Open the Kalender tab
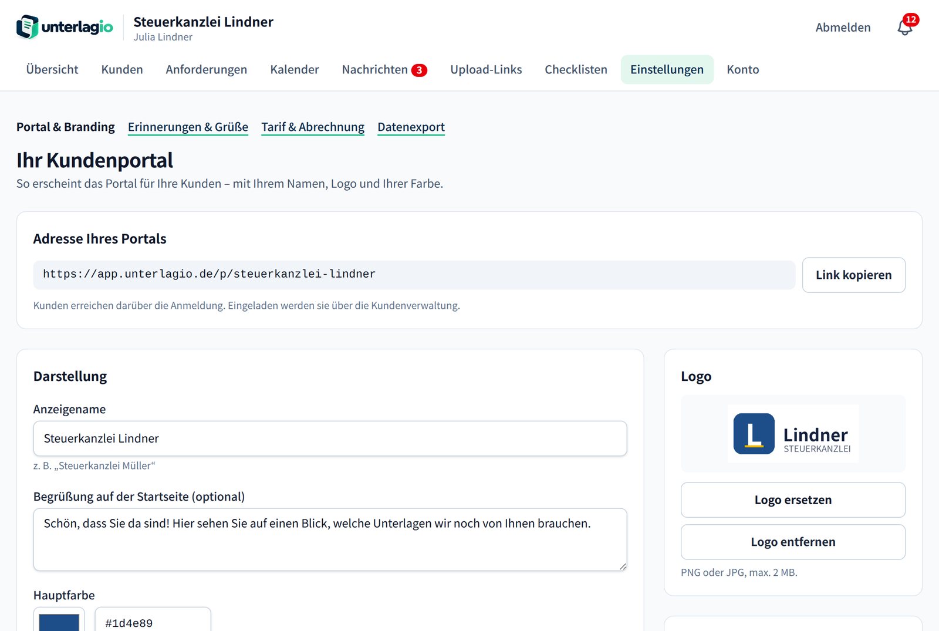Viewport: 939px width, 631px height. (x=295, y=69)
